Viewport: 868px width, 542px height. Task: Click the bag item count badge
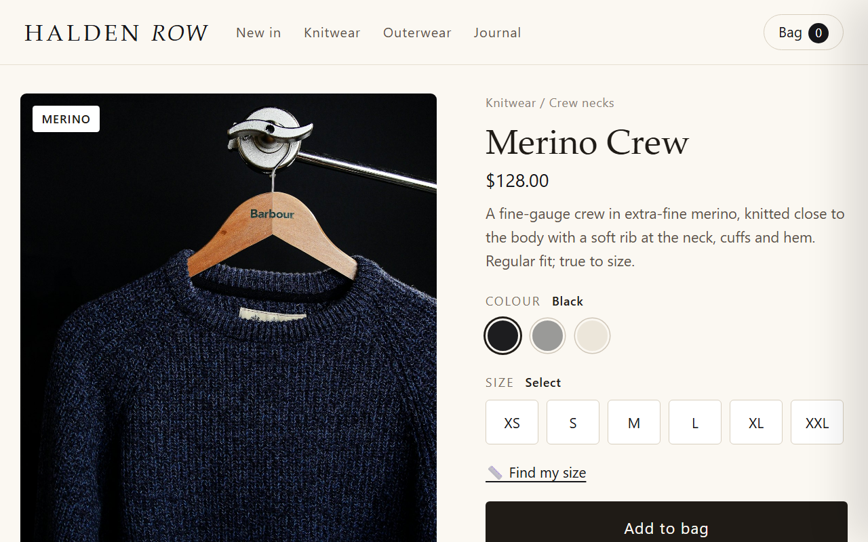[x=818, y=33]
